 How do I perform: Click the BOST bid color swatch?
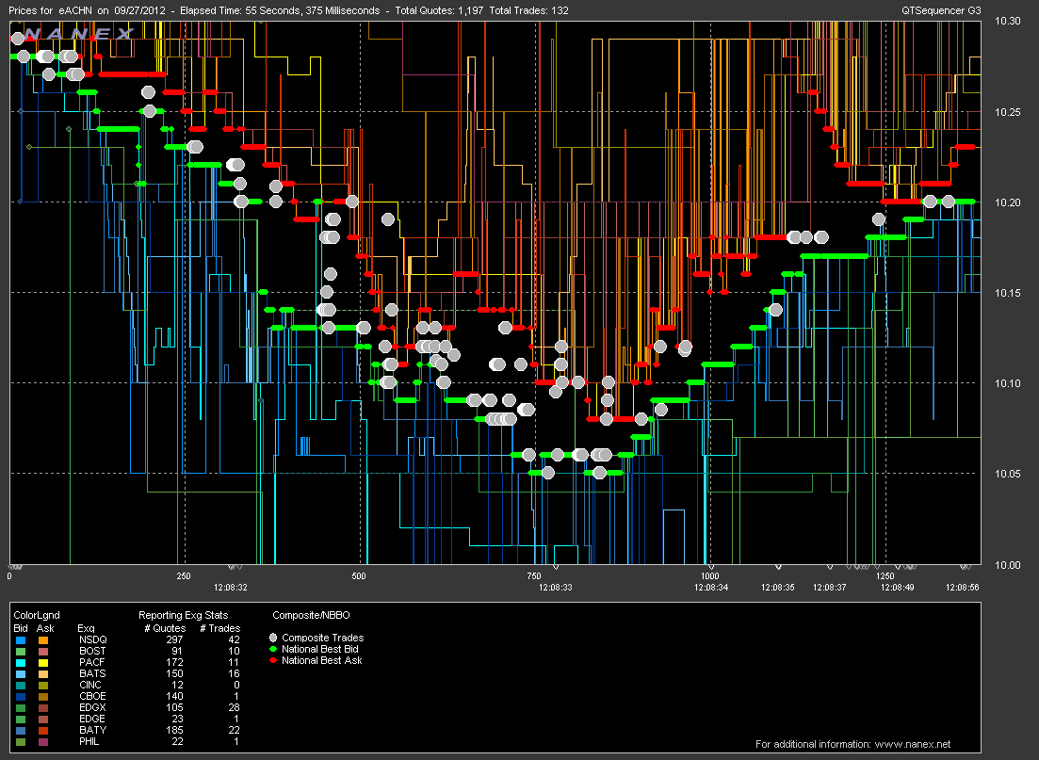pos(22,652)
